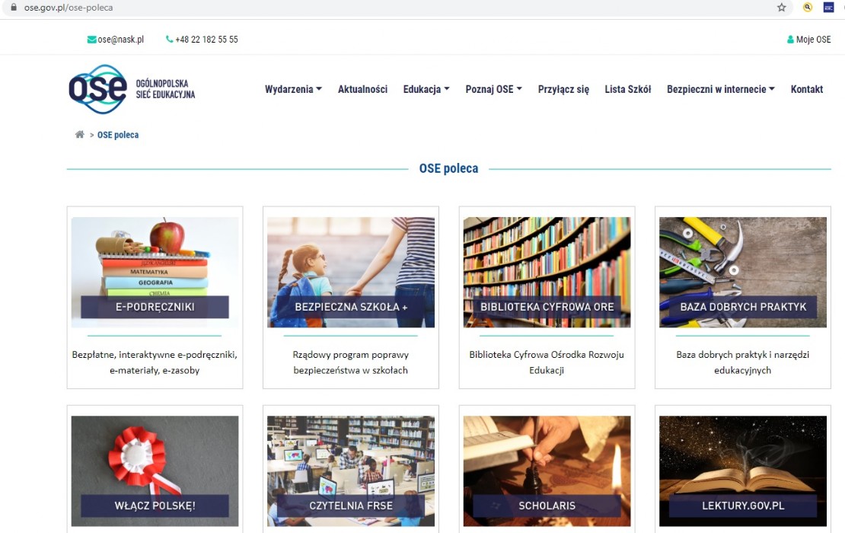Open the yellow magnifier browser extension
Image resolution: width=845 pixels, height=533 pixels.
(807, 7)
